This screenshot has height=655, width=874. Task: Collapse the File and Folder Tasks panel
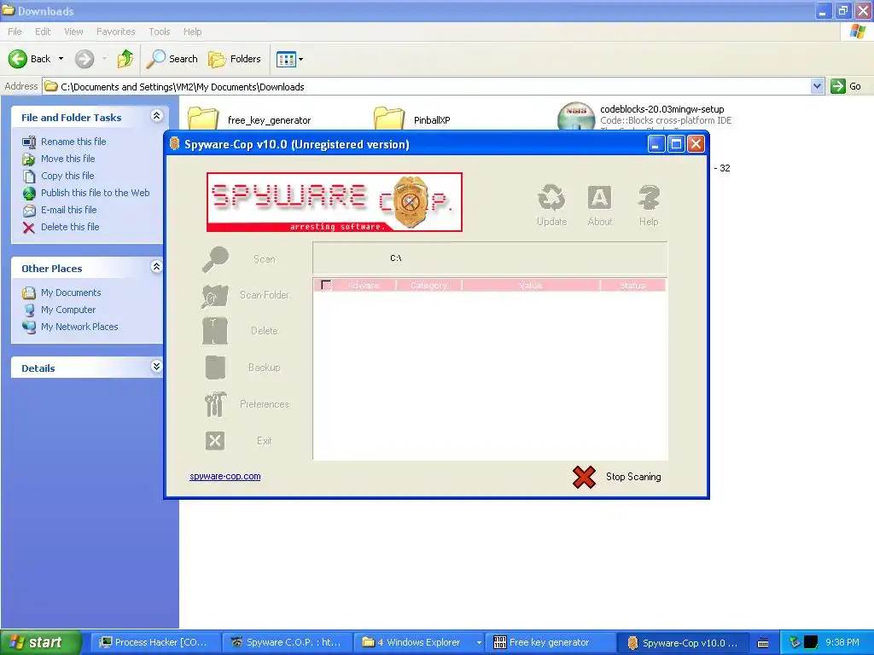point(157,116)
